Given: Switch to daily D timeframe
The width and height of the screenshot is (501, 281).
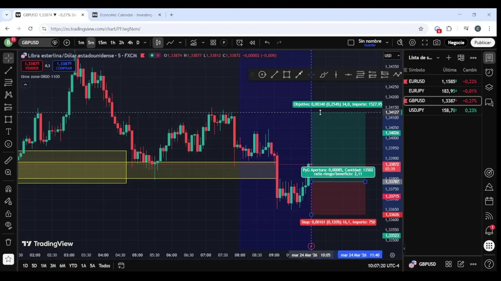Looking at the screenshot, I should (x=137, y=43).
